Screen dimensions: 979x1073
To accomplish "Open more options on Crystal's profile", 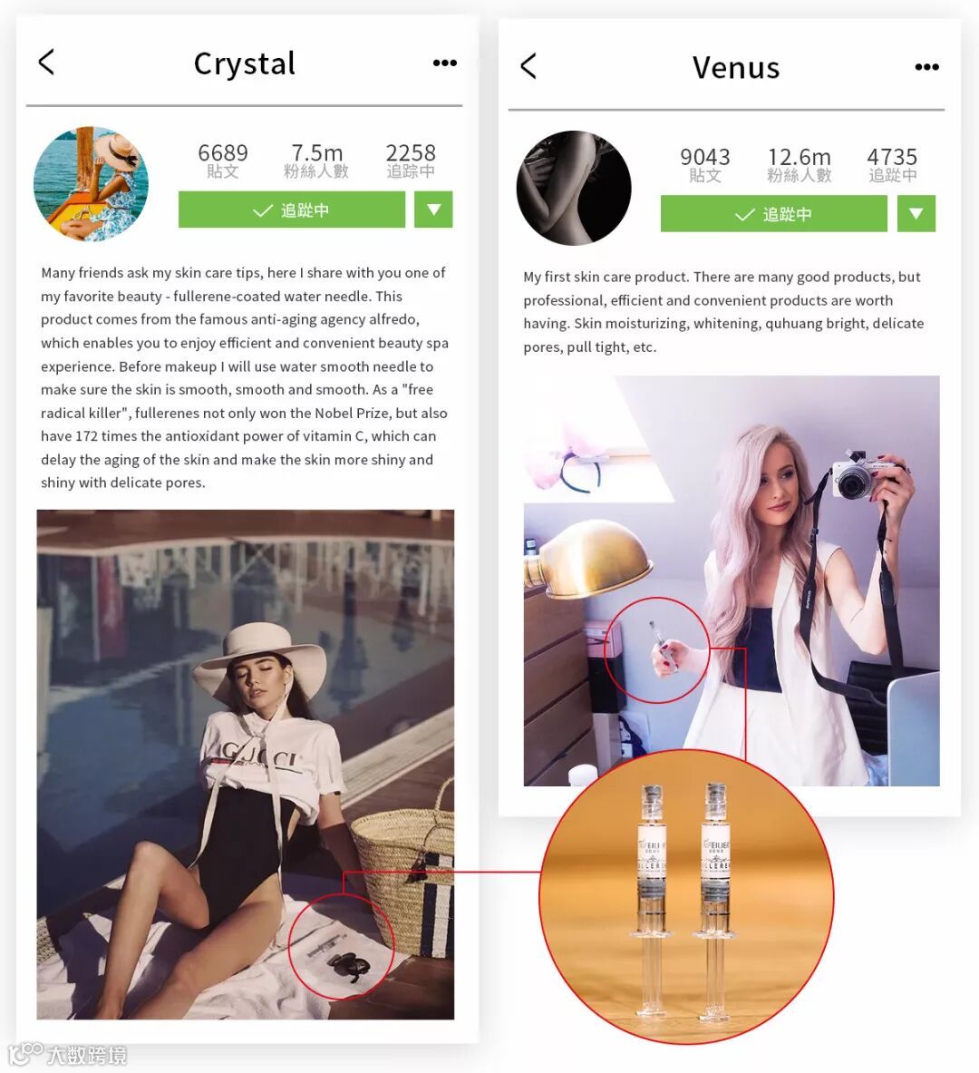I will 445,63.
